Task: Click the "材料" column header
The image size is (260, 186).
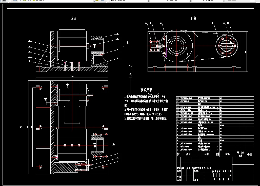Action: (x=228, y=154)
